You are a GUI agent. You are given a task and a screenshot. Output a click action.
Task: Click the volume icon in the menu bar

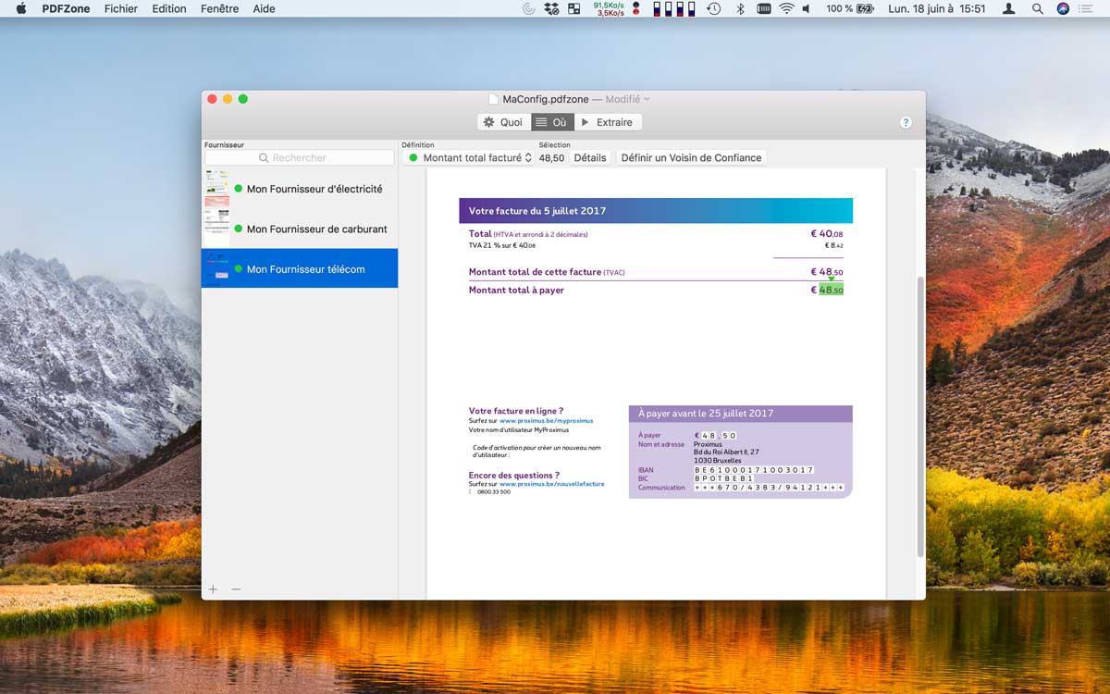pos(807,8)
